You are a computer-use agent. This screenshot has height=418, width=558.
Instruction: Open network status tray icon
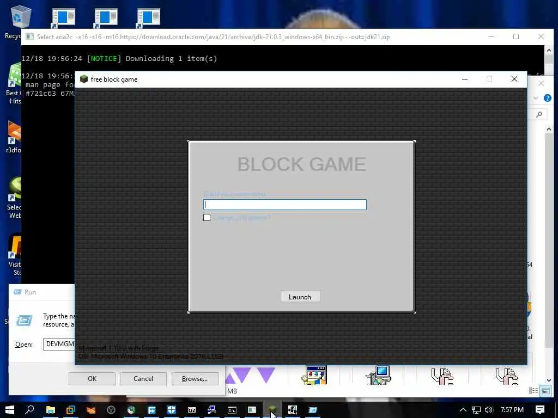click(476, 410)
